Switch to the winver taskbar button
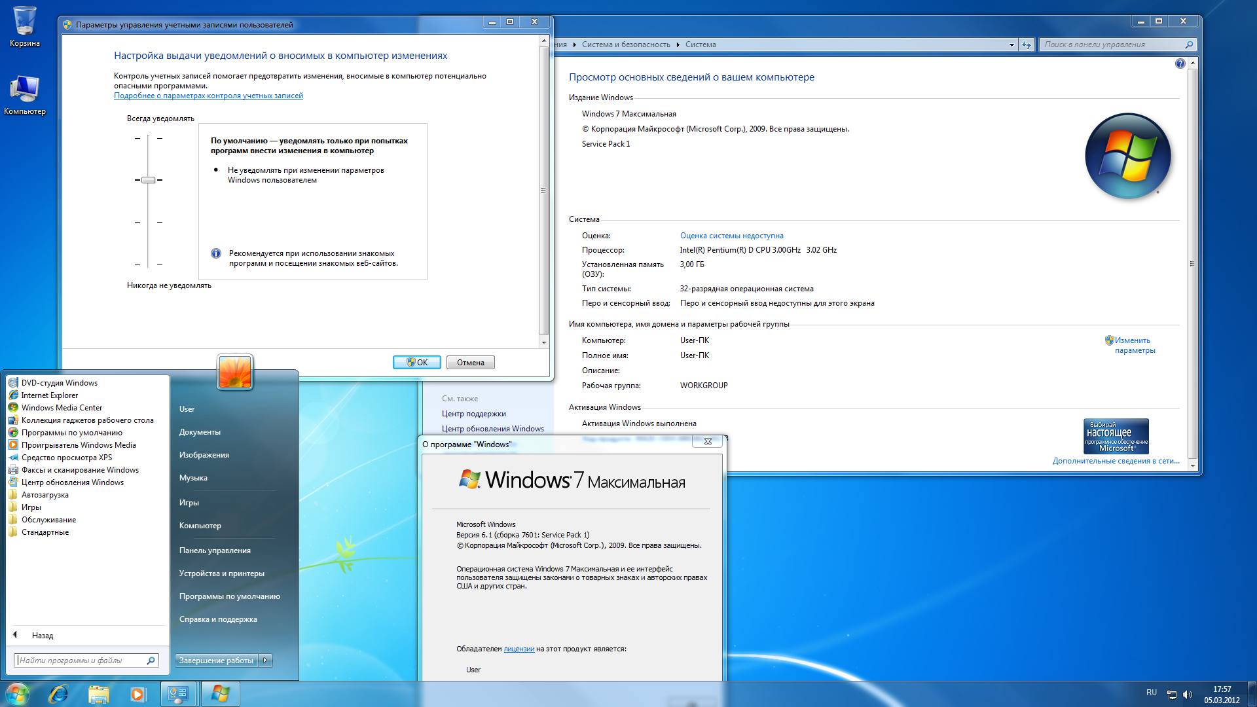The image size is (1257, 707). tap(220, 694)
